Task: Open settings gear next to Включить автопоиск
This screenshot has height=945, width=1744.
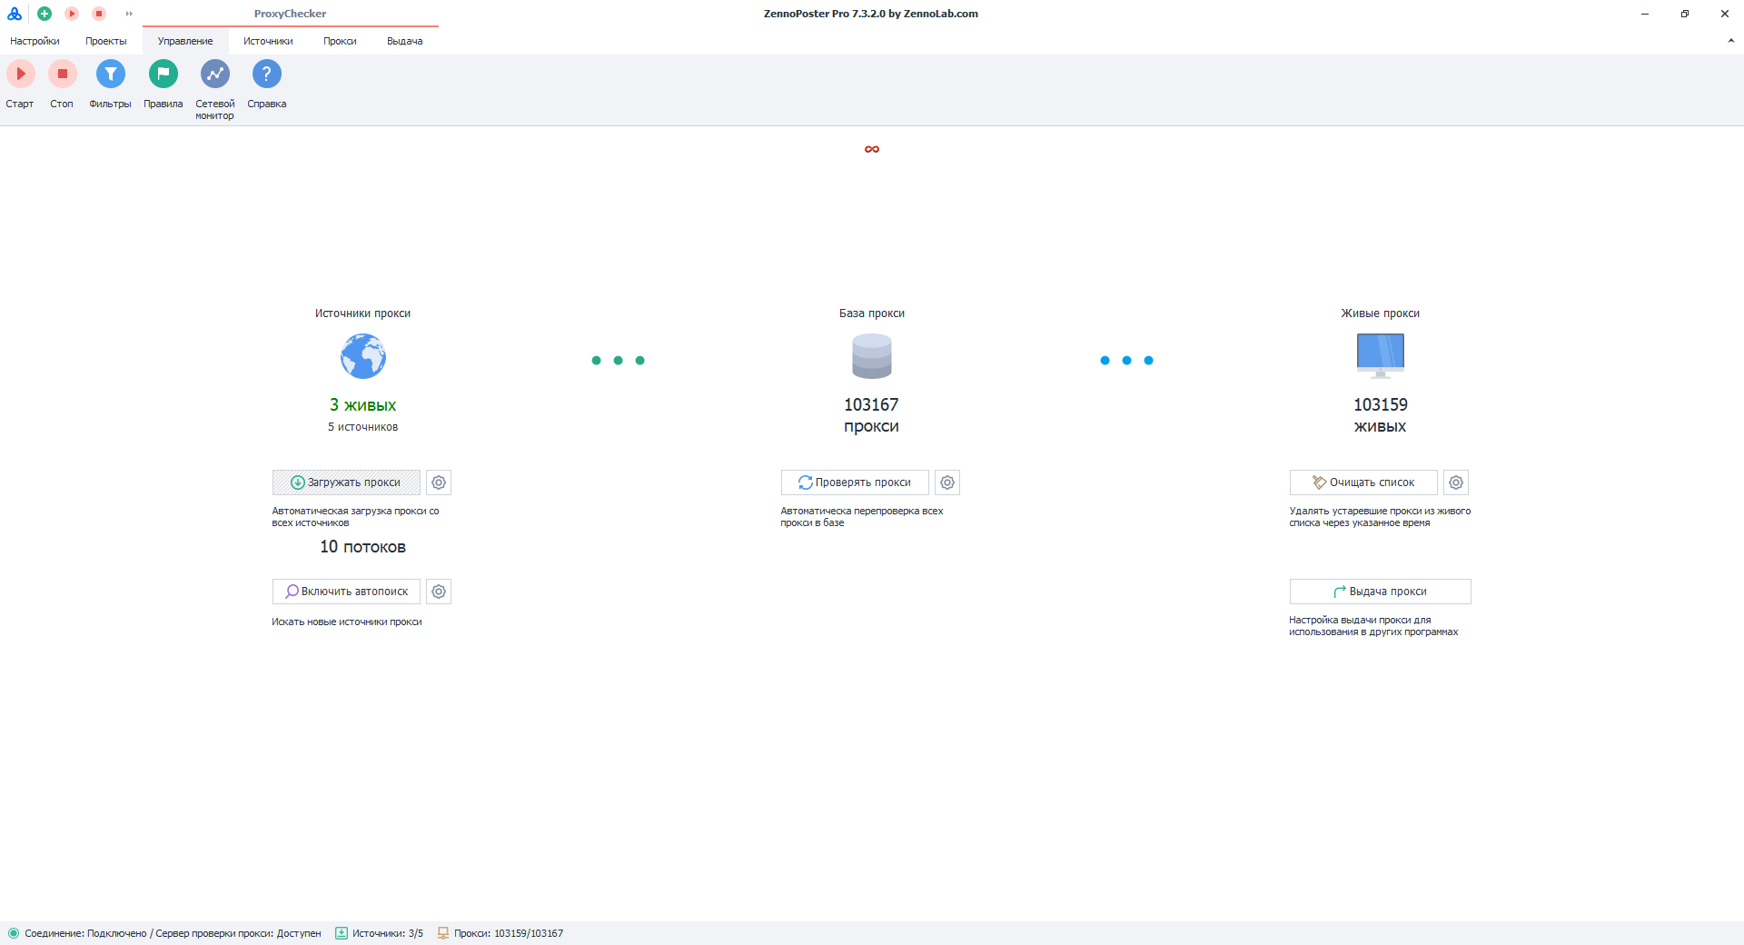Action: coord(439,592)
